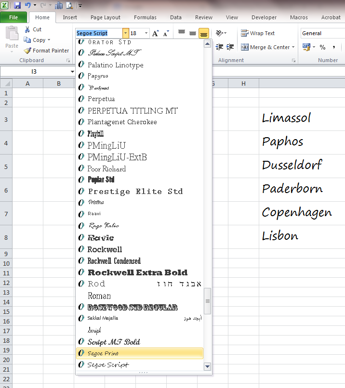Open Clipboard dialog launcher

click(68, 61)
